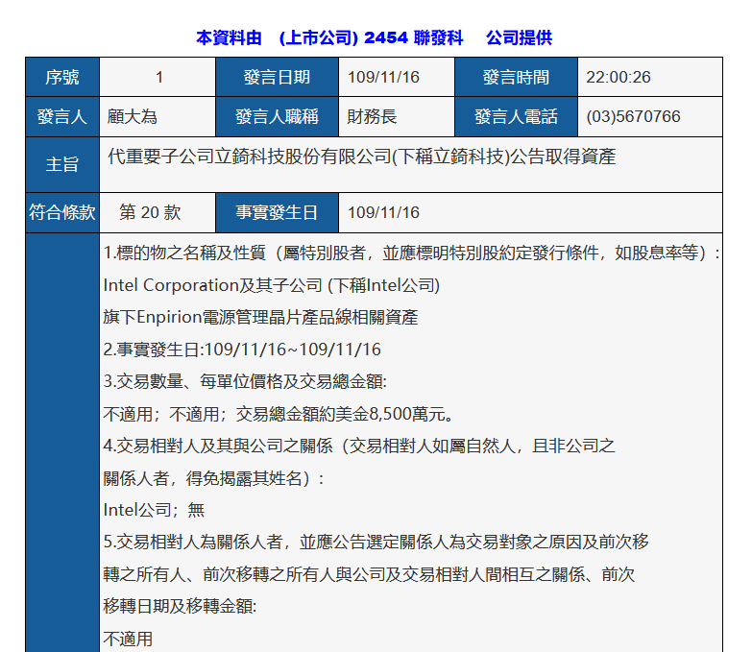Select the '發言人職稱' header cell
The width and height of the screenshot is (752, 652).
click(x=277, y=116)
